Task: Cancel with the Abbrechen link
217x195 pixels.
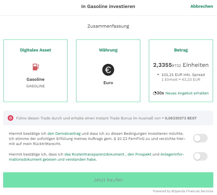Action: tap(202, 6)
